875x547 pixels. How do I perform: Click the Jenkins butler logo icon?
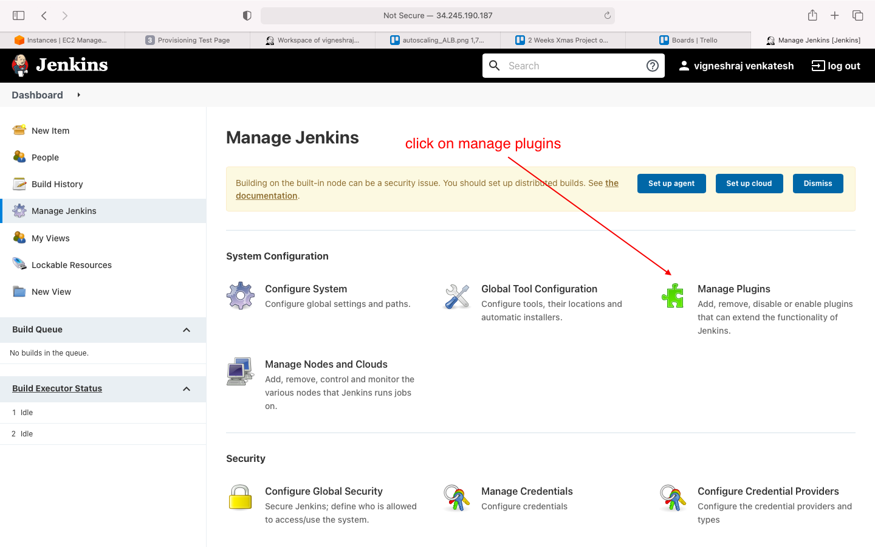tap(21, 66)
